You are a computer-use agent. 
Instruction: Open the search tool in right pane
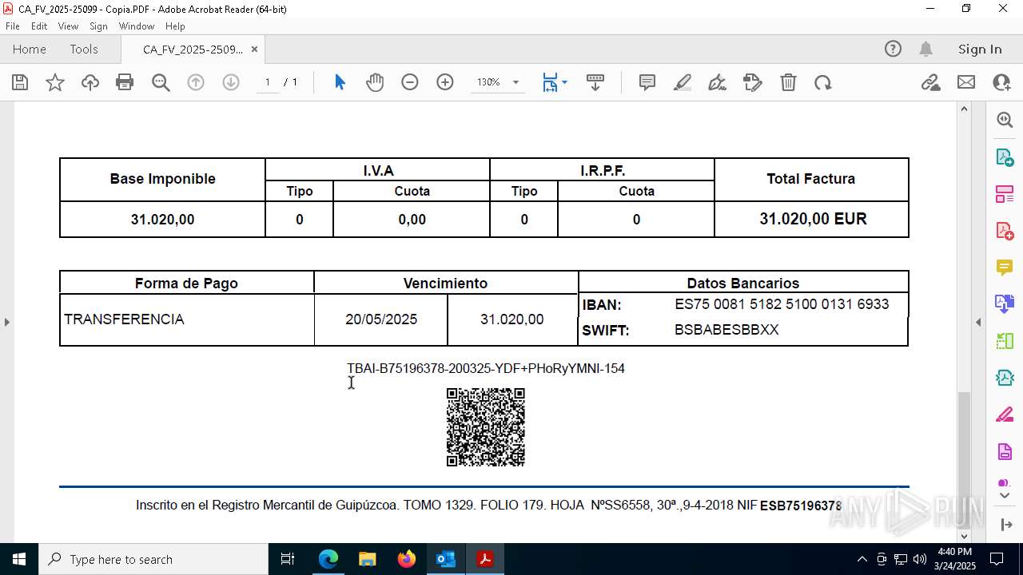(x=1005, y=120)
